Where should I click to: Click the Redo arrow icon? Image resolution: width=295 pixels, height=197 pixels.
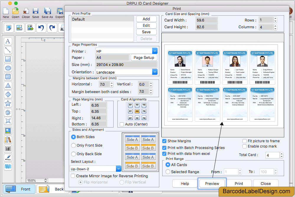52,28
